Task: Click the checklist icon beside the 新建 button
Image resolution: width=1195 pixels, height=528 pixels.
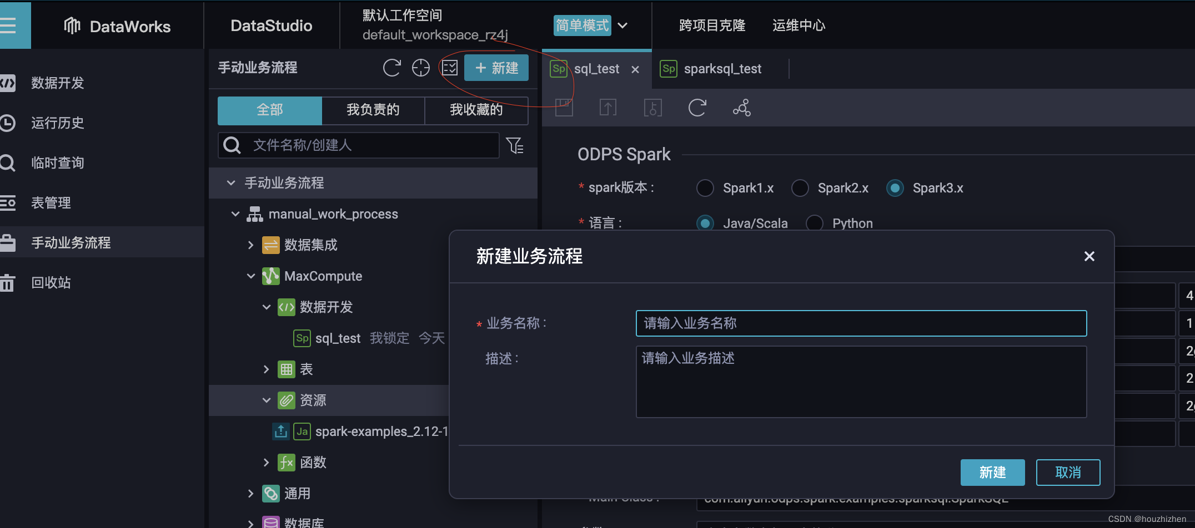Action: [x=450, y=68]
